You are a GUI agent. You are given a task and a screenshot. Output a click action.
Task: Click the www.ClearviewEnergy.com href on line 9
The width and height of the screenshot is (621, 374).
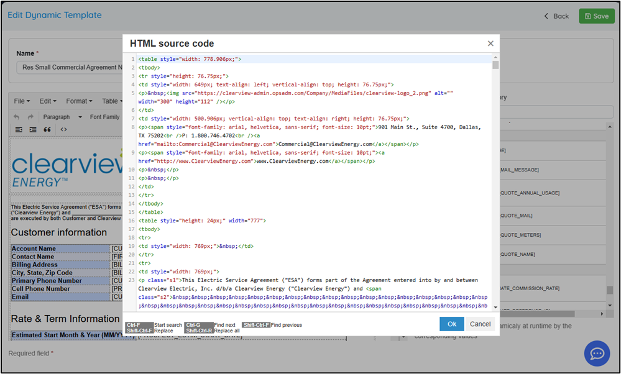204,161
